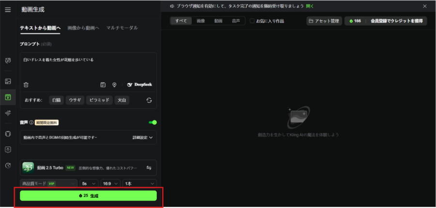Open the 動画 2.5 Turbo model selector
Viewport: 436px width, 208px height.
(x=88, y=168)
